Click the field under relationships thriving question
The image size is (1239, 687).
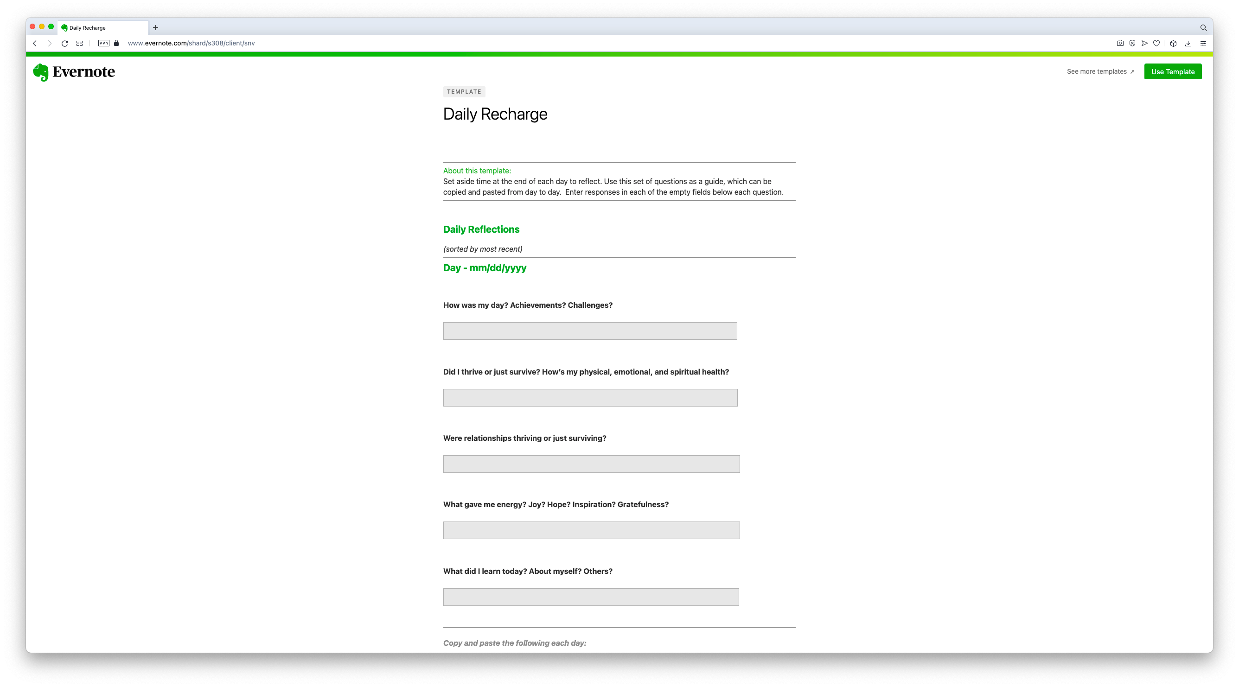592,464
